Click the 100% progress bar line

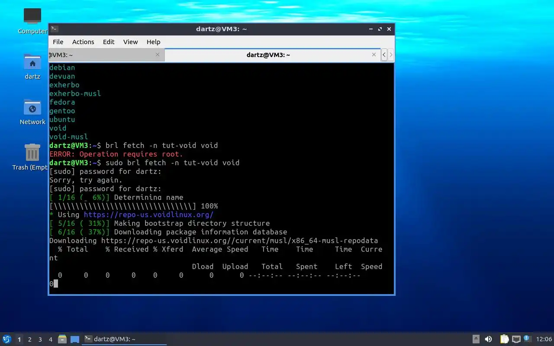[133, 206]
